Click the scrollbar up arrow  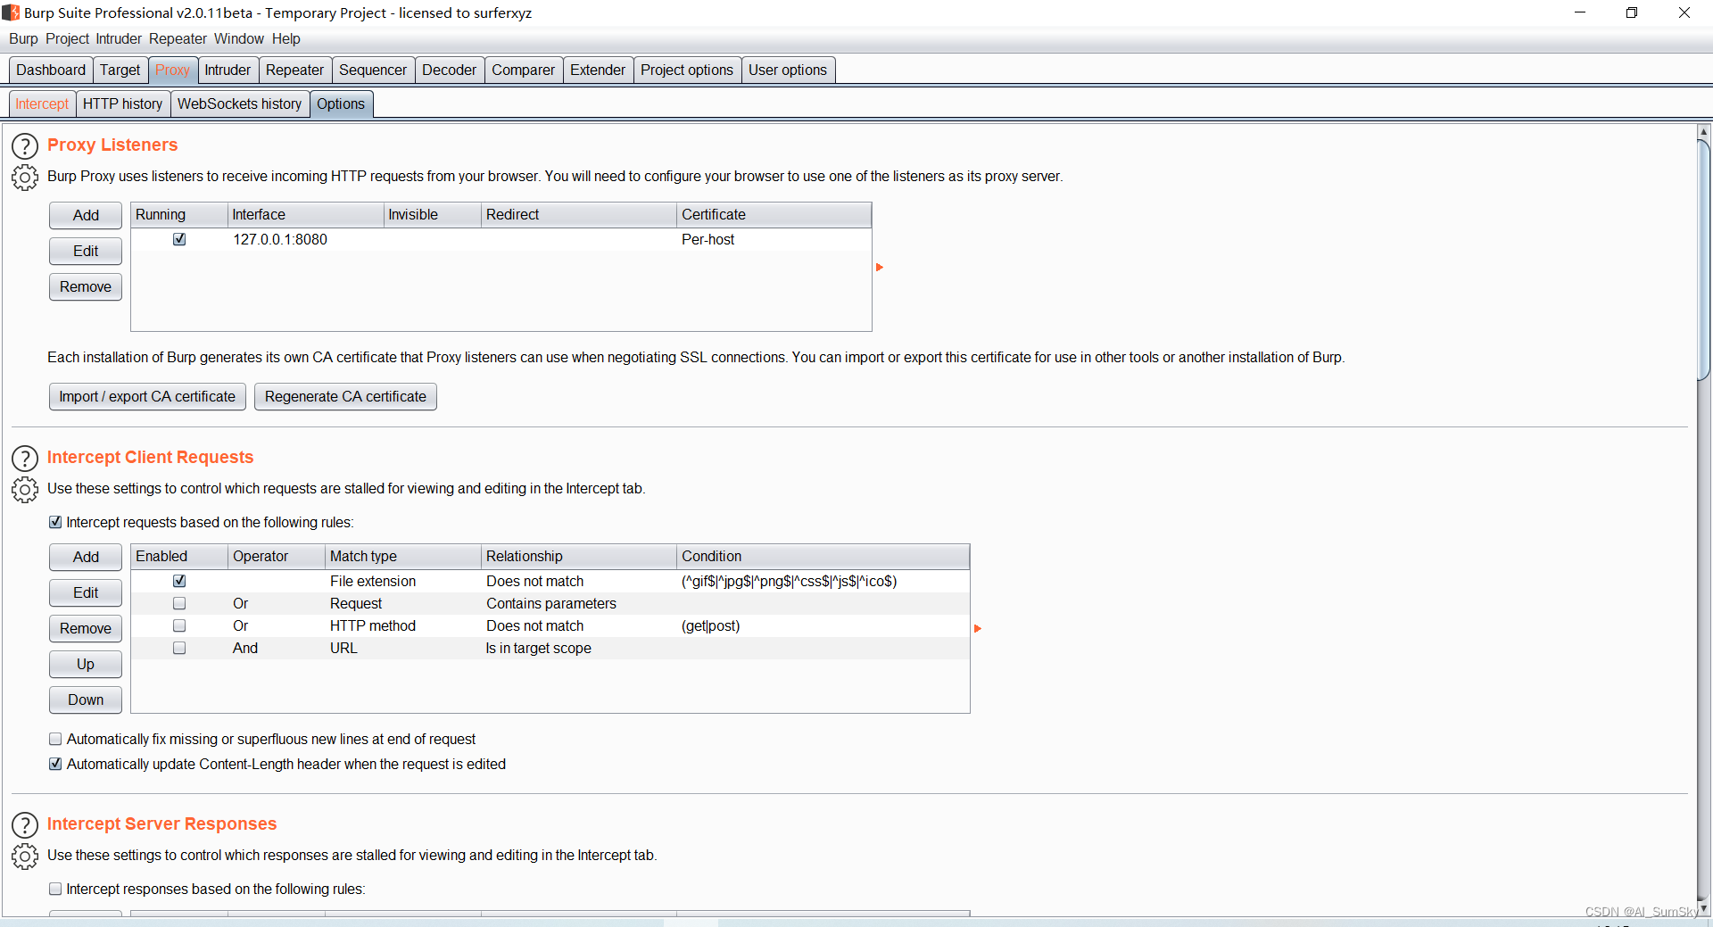click(1704, 131)
